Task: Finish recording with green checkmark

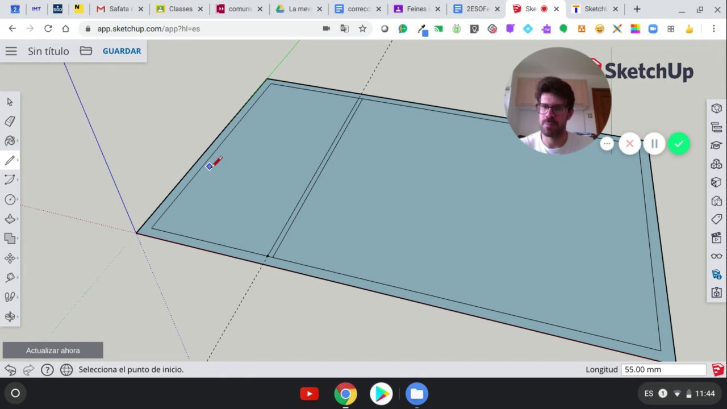Action: [679, 144]
